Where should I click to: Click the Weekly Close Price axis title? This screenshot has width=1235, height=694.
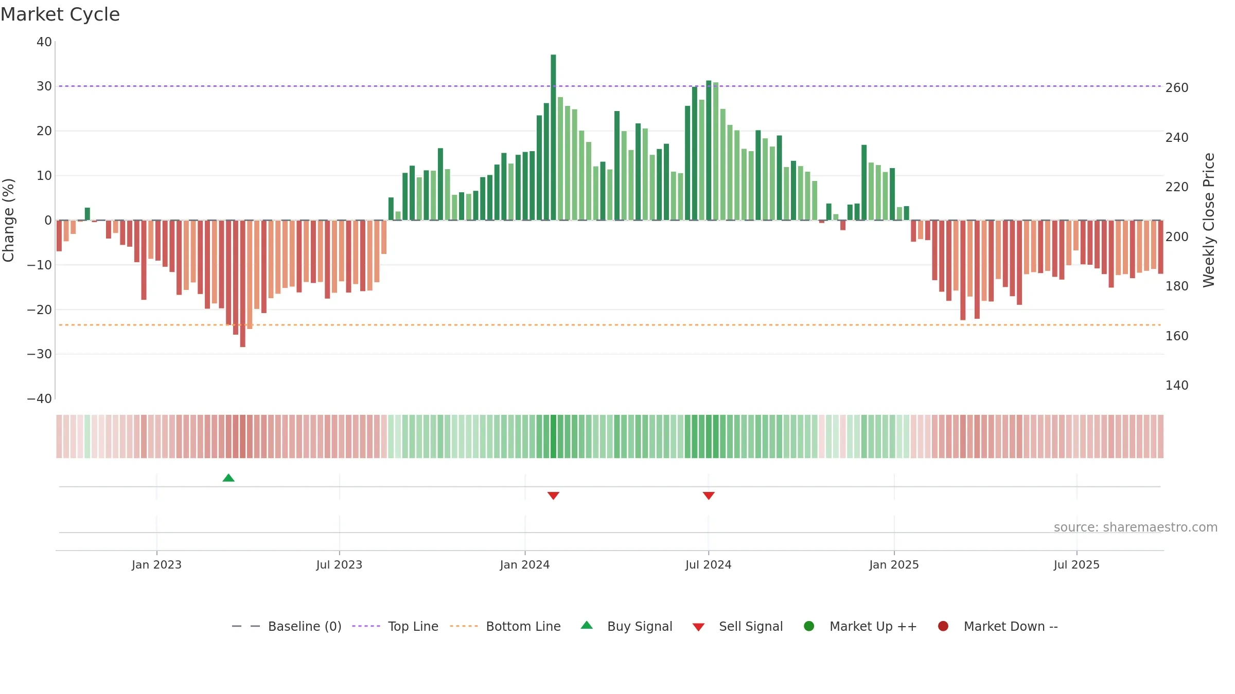click(1209, 220)
